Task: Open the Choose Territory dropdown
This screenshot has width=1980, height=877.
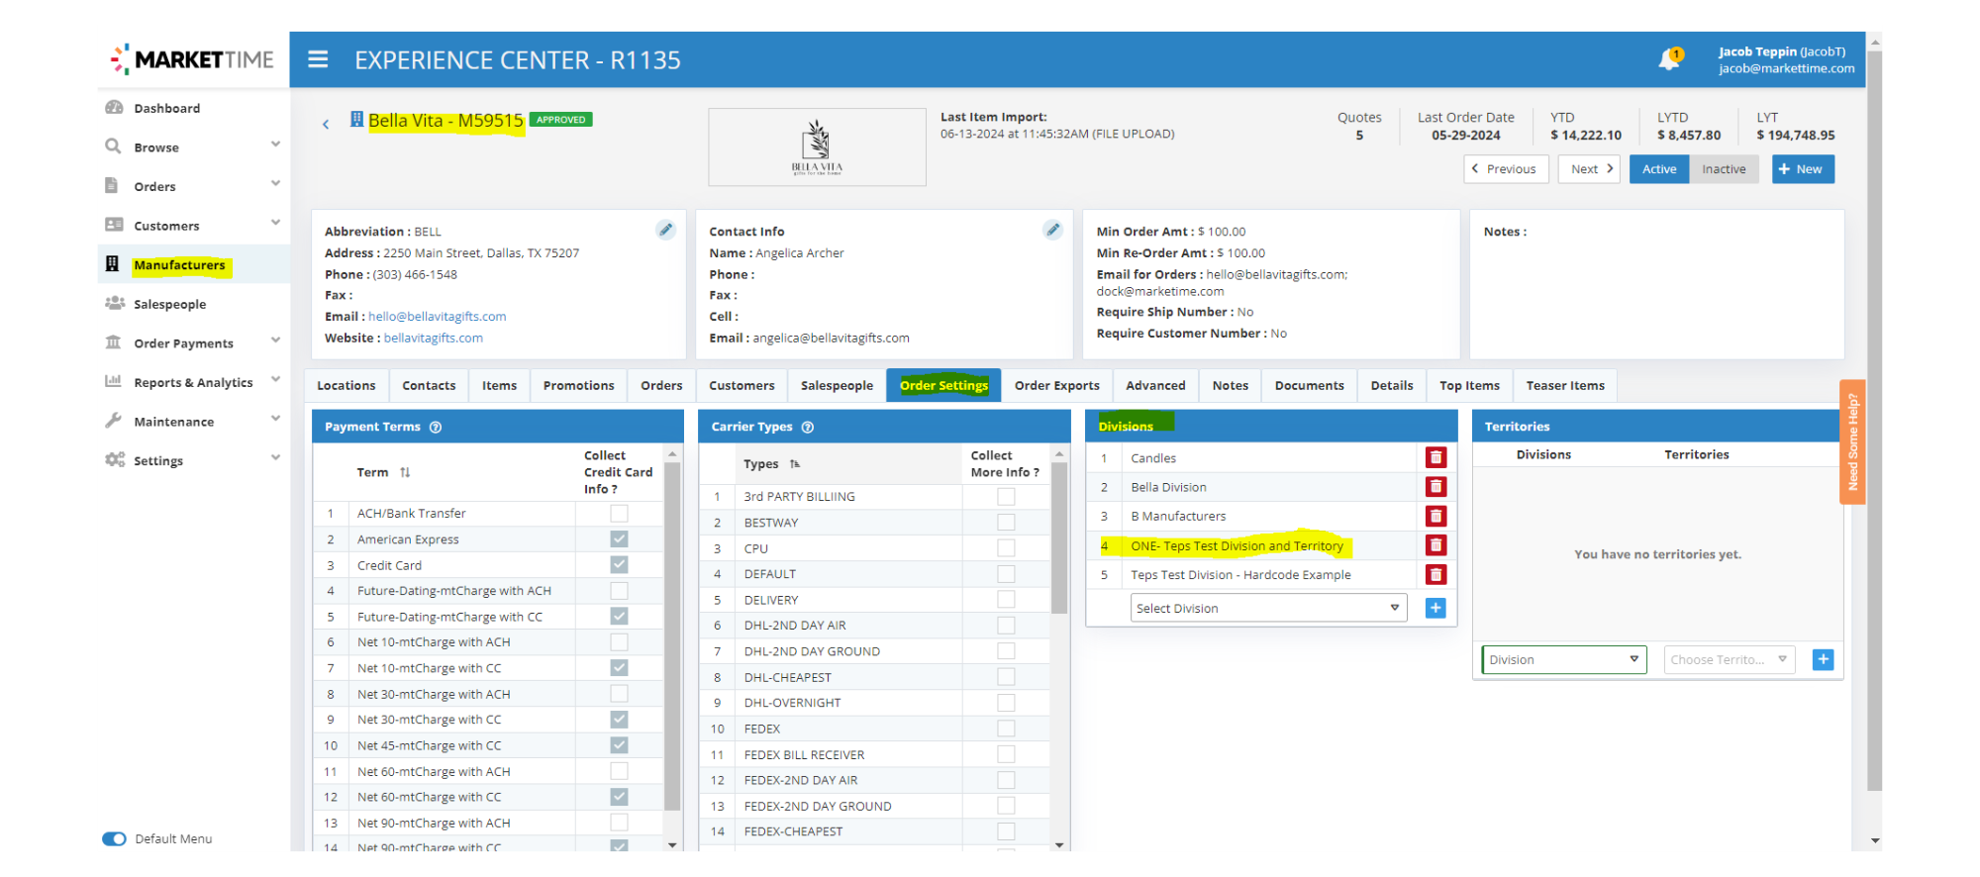Action: pyautogui.click(x=1730, y=659)
